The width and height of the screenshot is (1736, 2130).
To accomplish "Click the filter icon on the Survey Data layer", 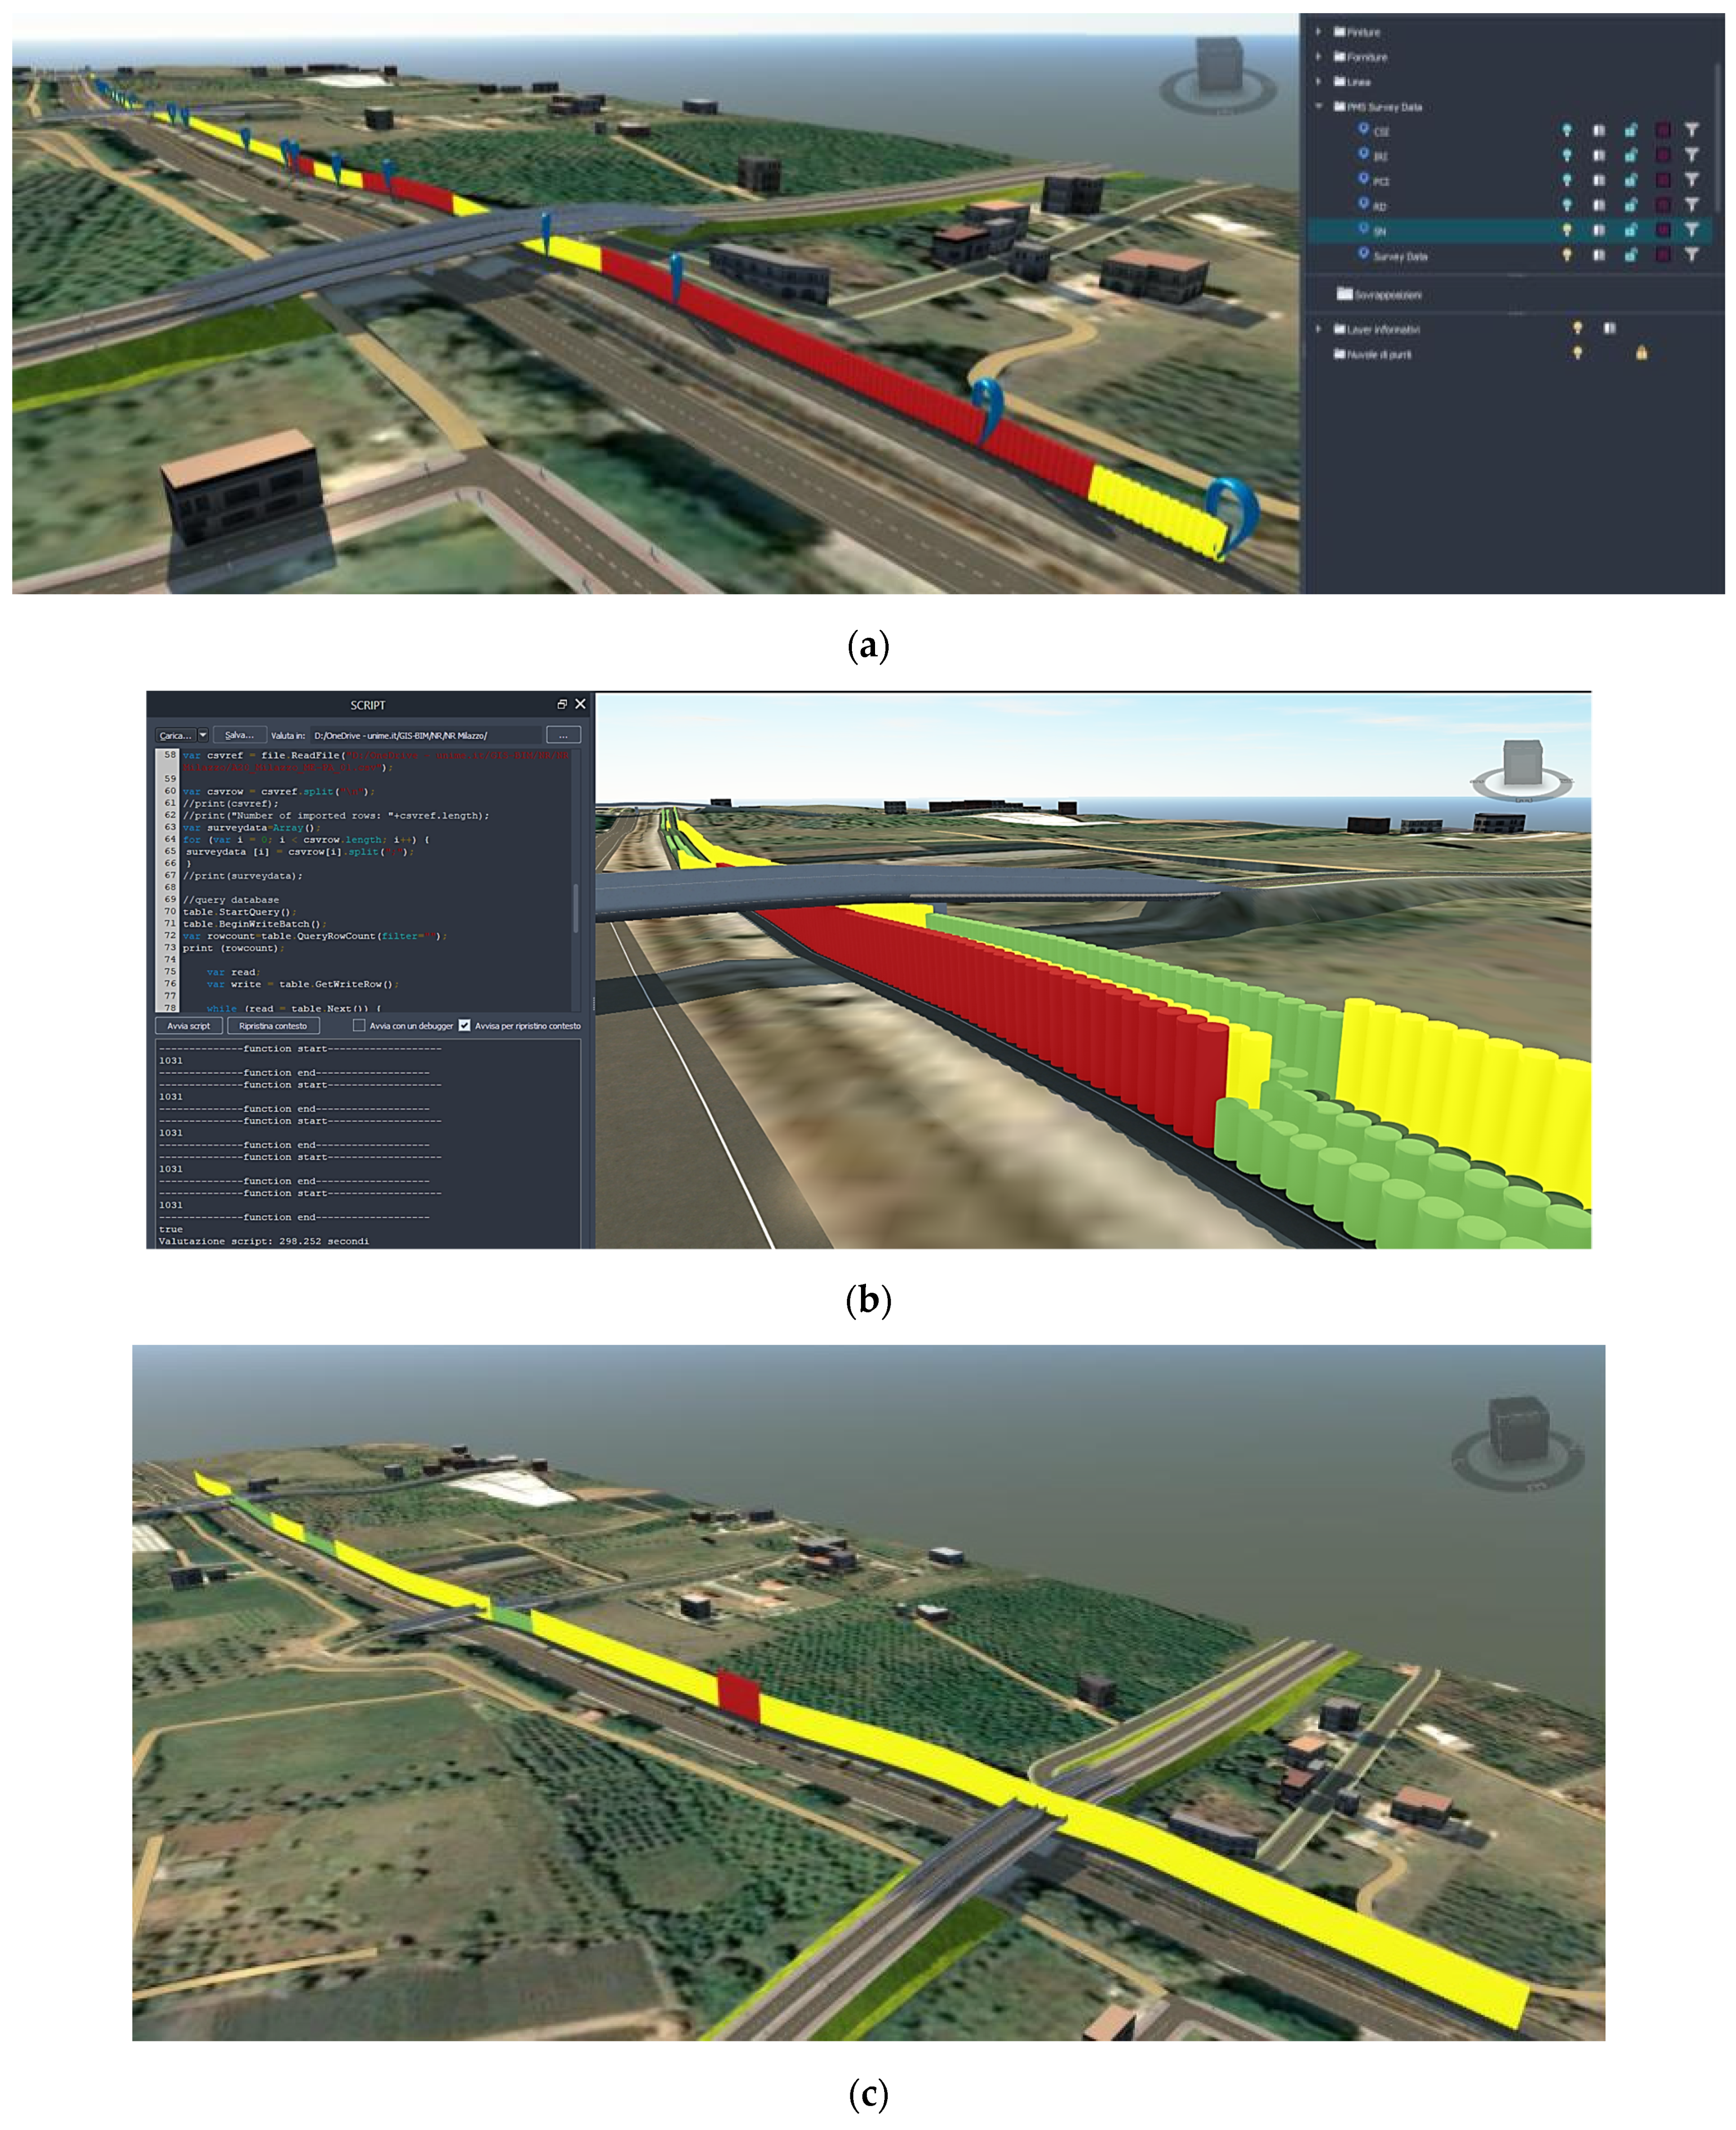I will click(x=1691, y=255).
